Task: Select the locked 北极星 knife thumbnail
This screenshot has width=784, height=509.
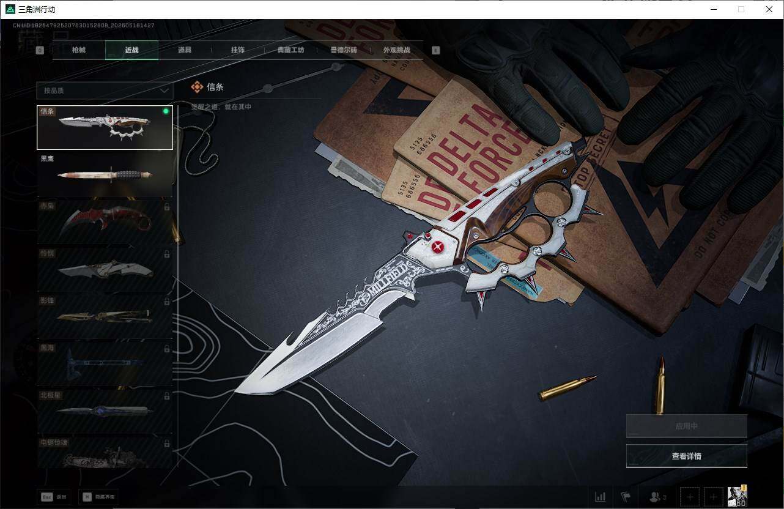Action: click(x=105, y=411)
